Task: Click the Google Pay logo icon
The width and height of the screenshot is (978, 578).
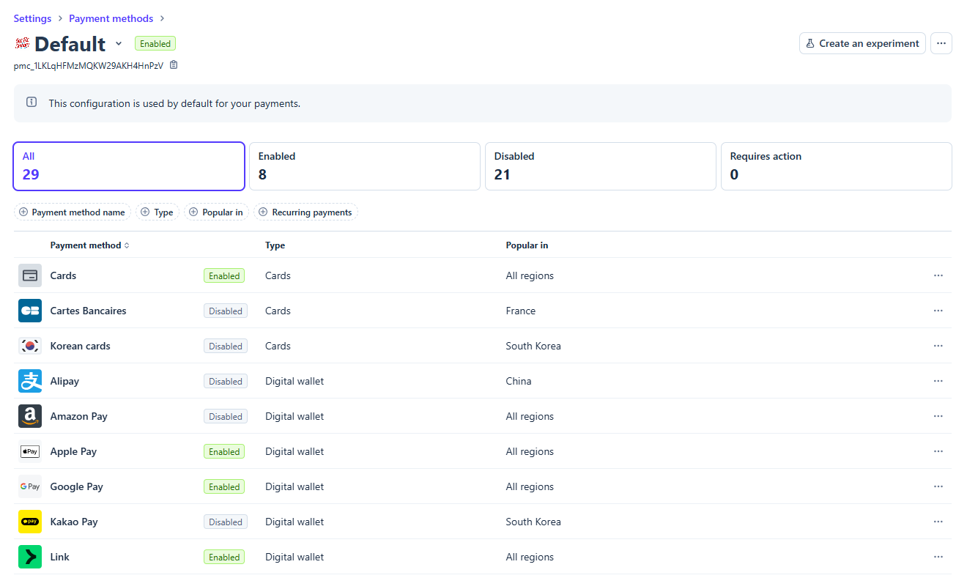Action: (x=30, y=486)
